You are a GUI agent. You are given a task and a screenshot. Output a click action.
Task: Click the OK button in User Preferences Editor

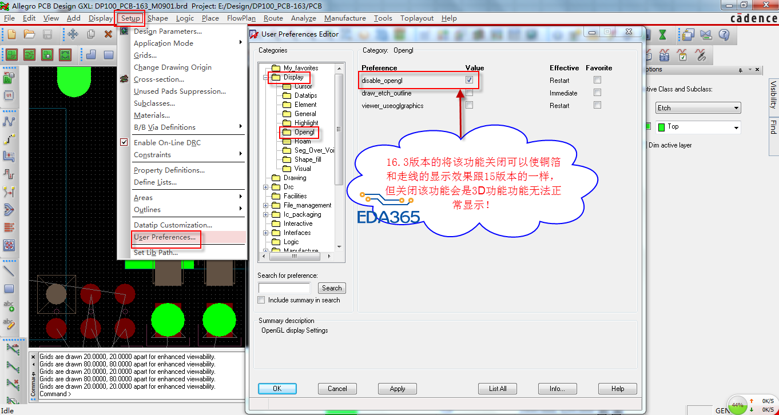coord(277,389)
